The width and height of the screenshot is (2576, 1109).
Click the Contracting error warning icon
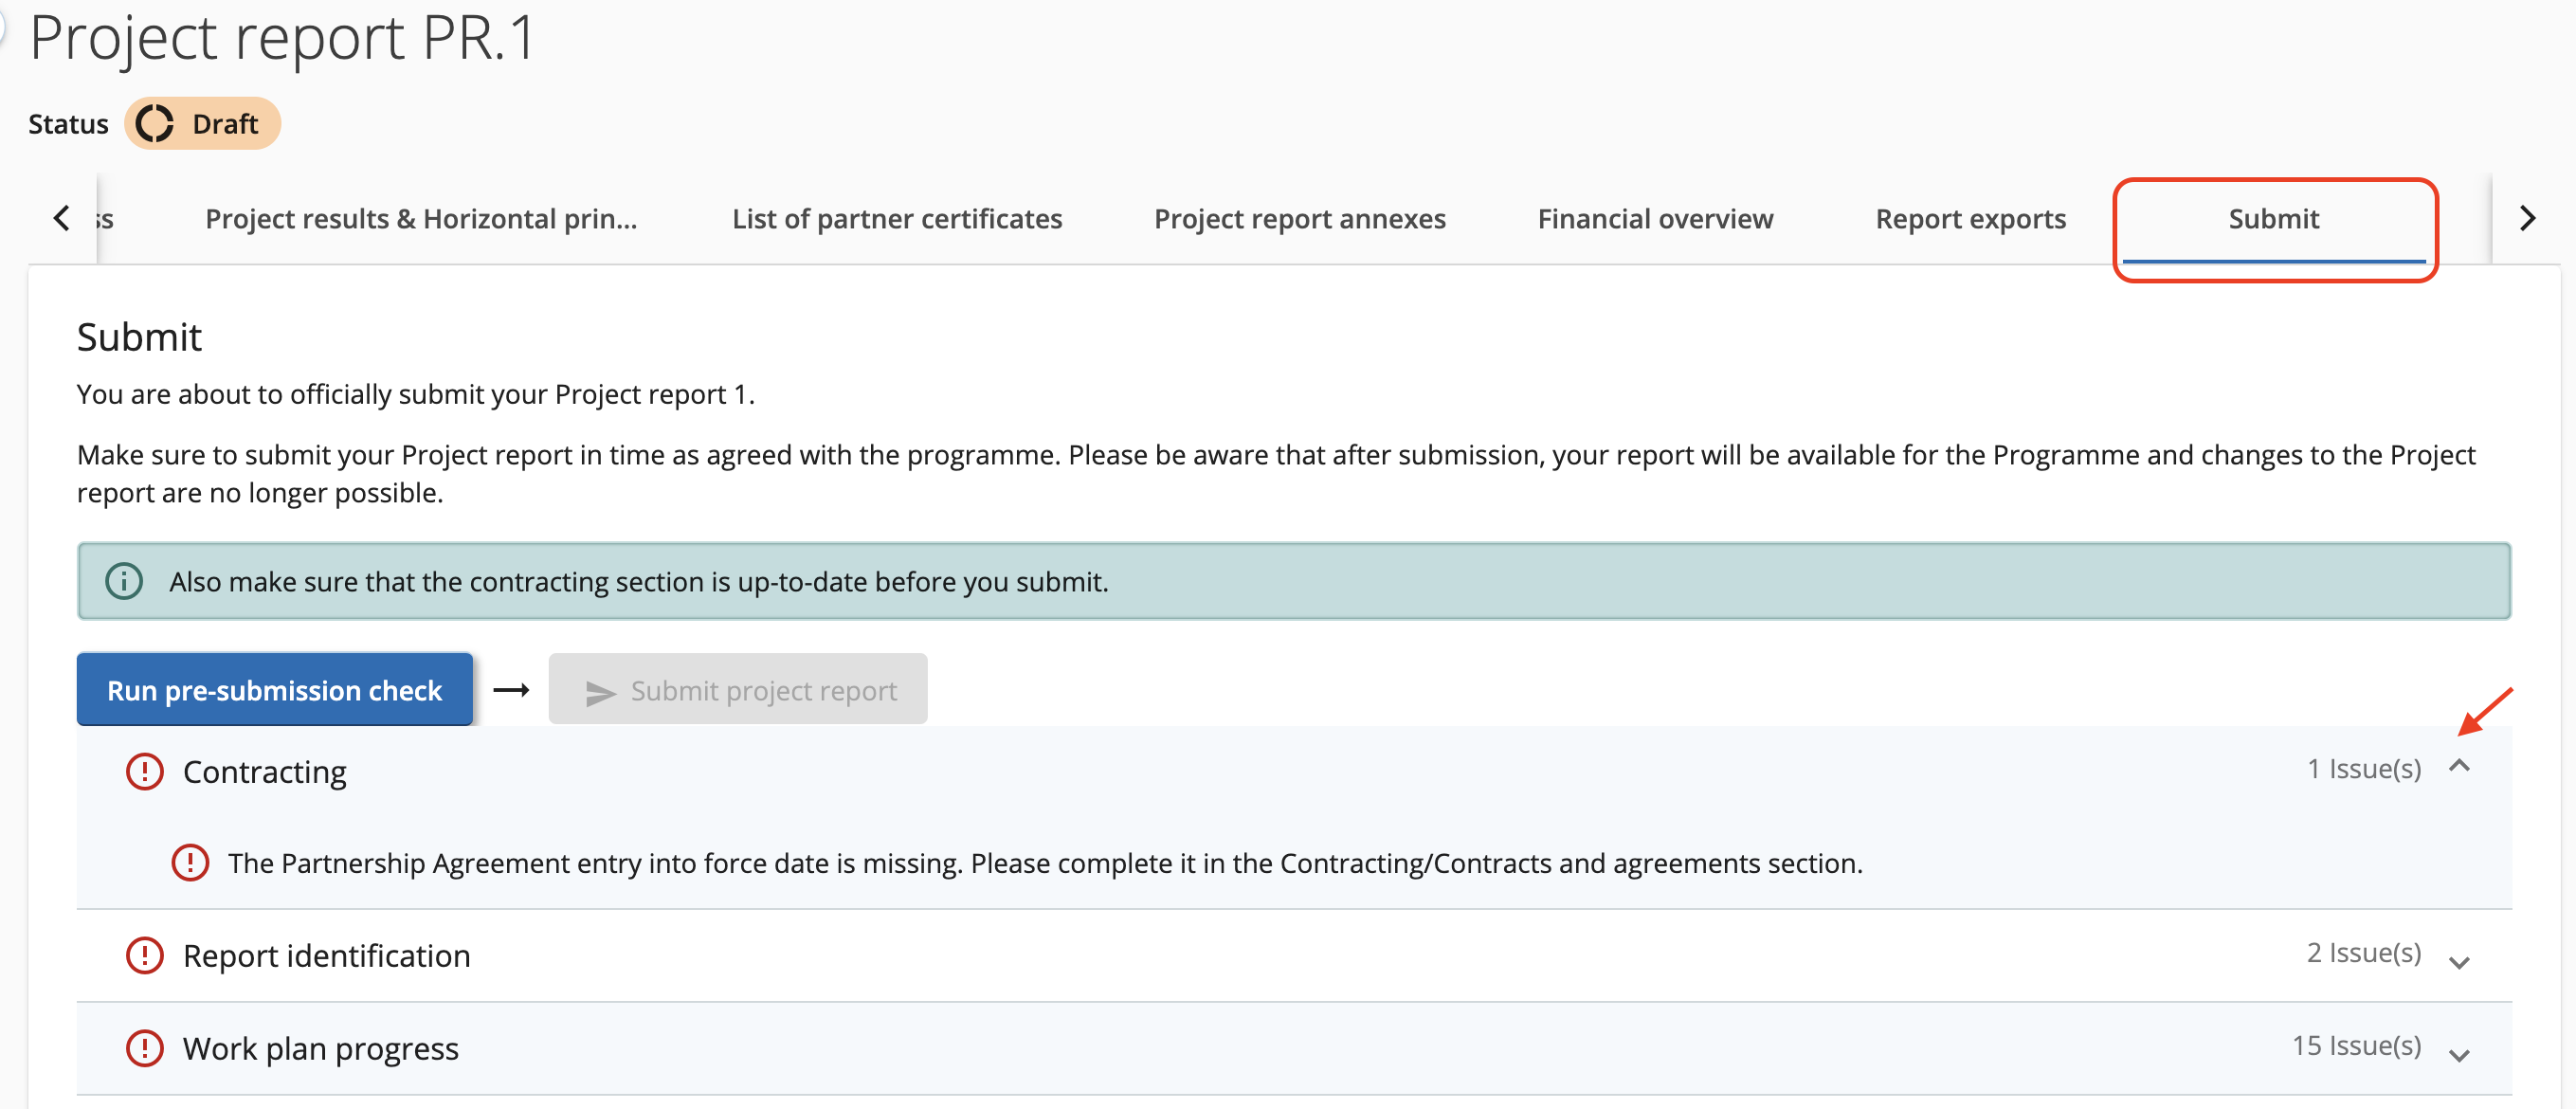[x=145, y=771]
